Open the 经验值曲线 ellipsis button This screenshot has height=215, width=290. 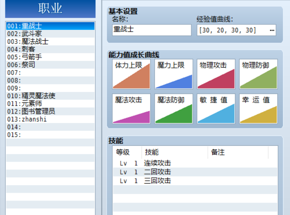272,30
